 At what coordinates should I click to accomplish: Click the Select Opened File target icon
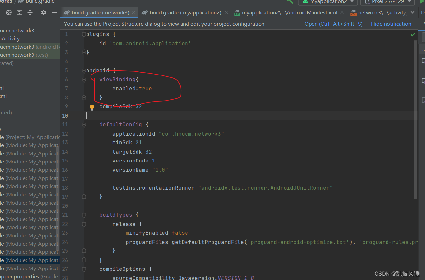tap(9, 12)
